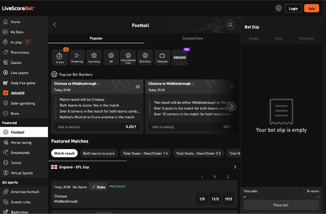Screen dimensions: 326x214
Task: Expand the More sidebar menu
Action: pyautogui.click(x=24, y=113)
